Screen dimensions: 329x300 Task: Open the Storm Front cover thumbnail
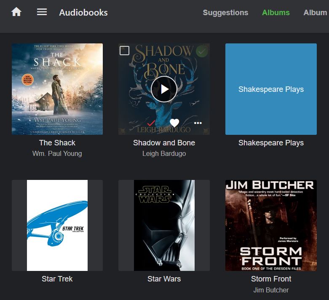(x=271, y=225)
